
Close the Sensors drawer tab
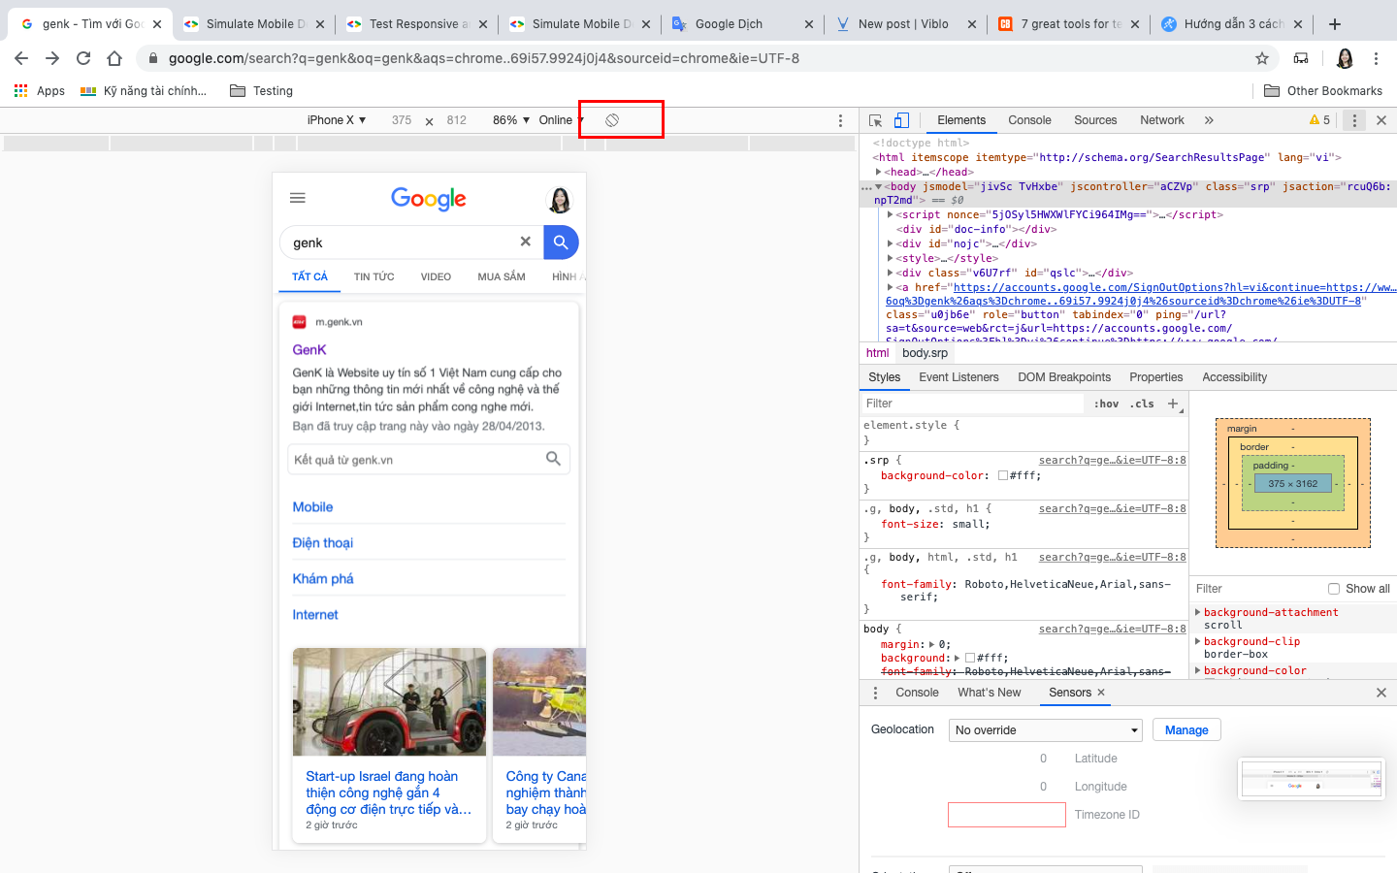1101,693
